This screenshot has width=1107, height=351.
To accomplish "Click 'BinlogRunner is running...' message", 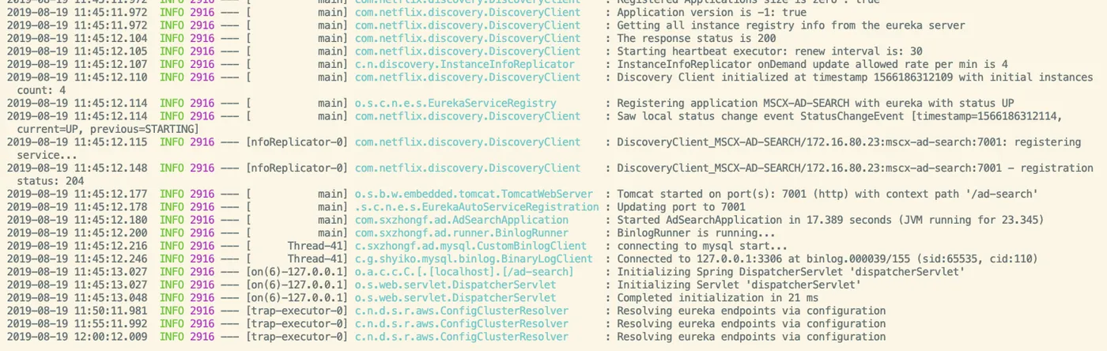I will coord(696,232).
